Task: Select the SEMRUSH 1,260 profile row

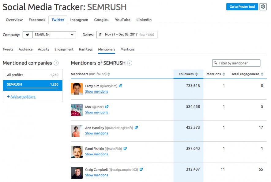Action: pyautogui.click(x=33, y=85)
